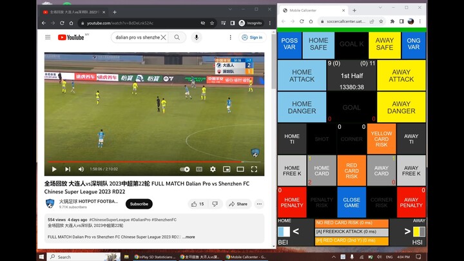
Task: Focus the YouTube search input field
Action: [x=138, y=37]
